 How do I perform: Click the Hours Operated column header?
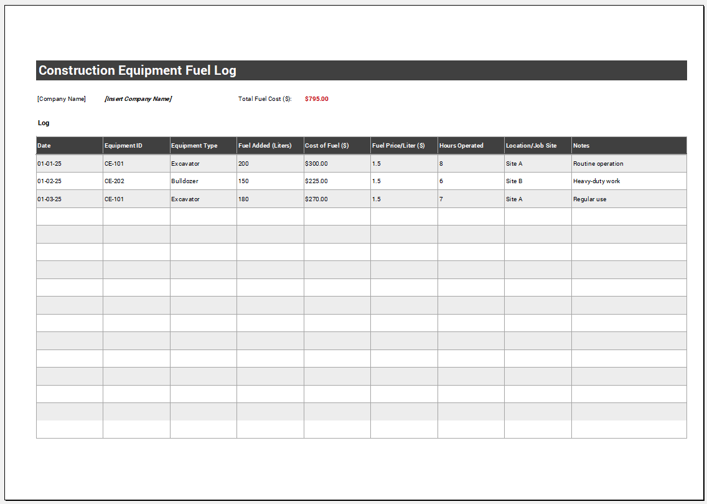(462, 145)
